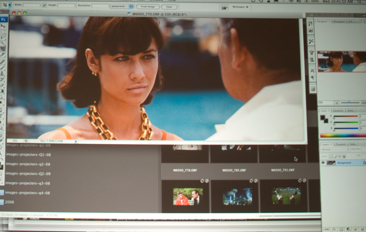
Task: Click the Go to Bridge icon
Action: [x=224, y=7]
